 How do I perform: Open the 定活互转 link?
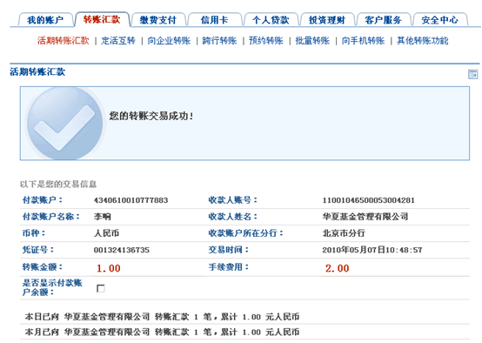[118, 41]
